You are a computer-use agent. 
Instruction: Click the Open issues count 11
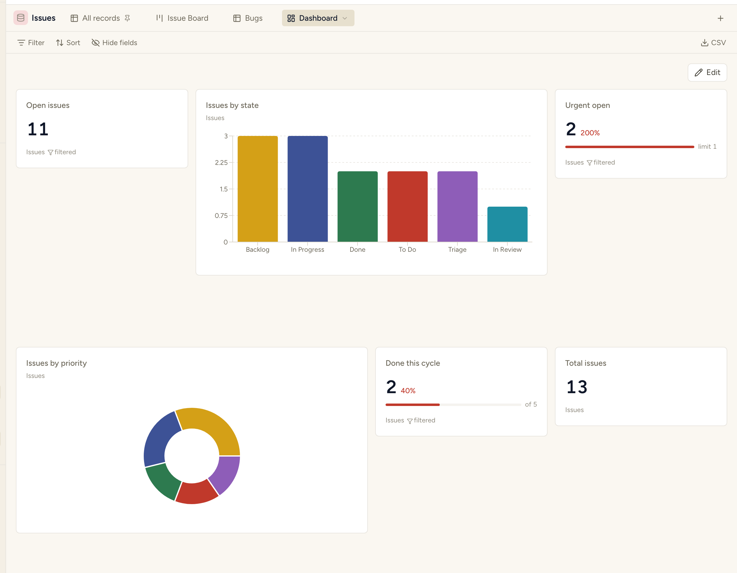pyautogui.click(x=38, y=129)
